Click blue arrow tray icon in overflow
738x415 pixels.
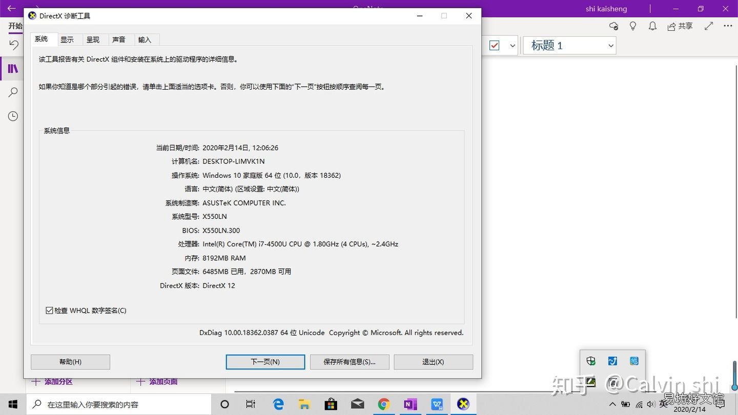[x=612, y=361]
